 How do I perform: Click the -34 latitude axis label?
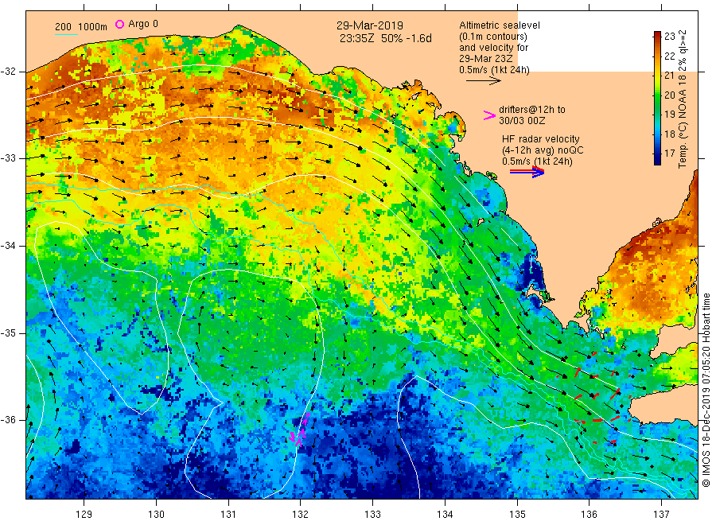(8, 246)
